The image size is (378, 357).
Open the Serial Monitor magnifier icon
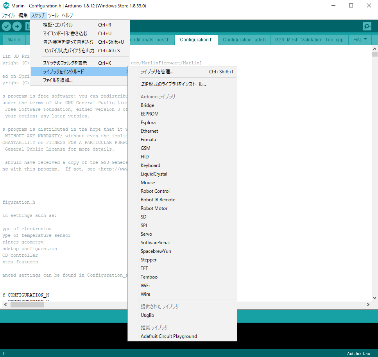pos(367,26)
